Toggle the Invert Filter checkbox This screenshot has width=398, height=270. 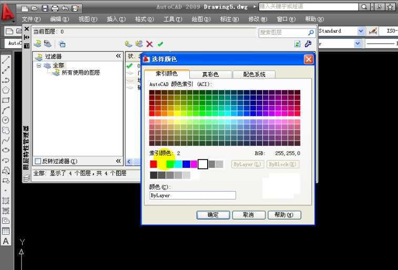pos(38,161)
